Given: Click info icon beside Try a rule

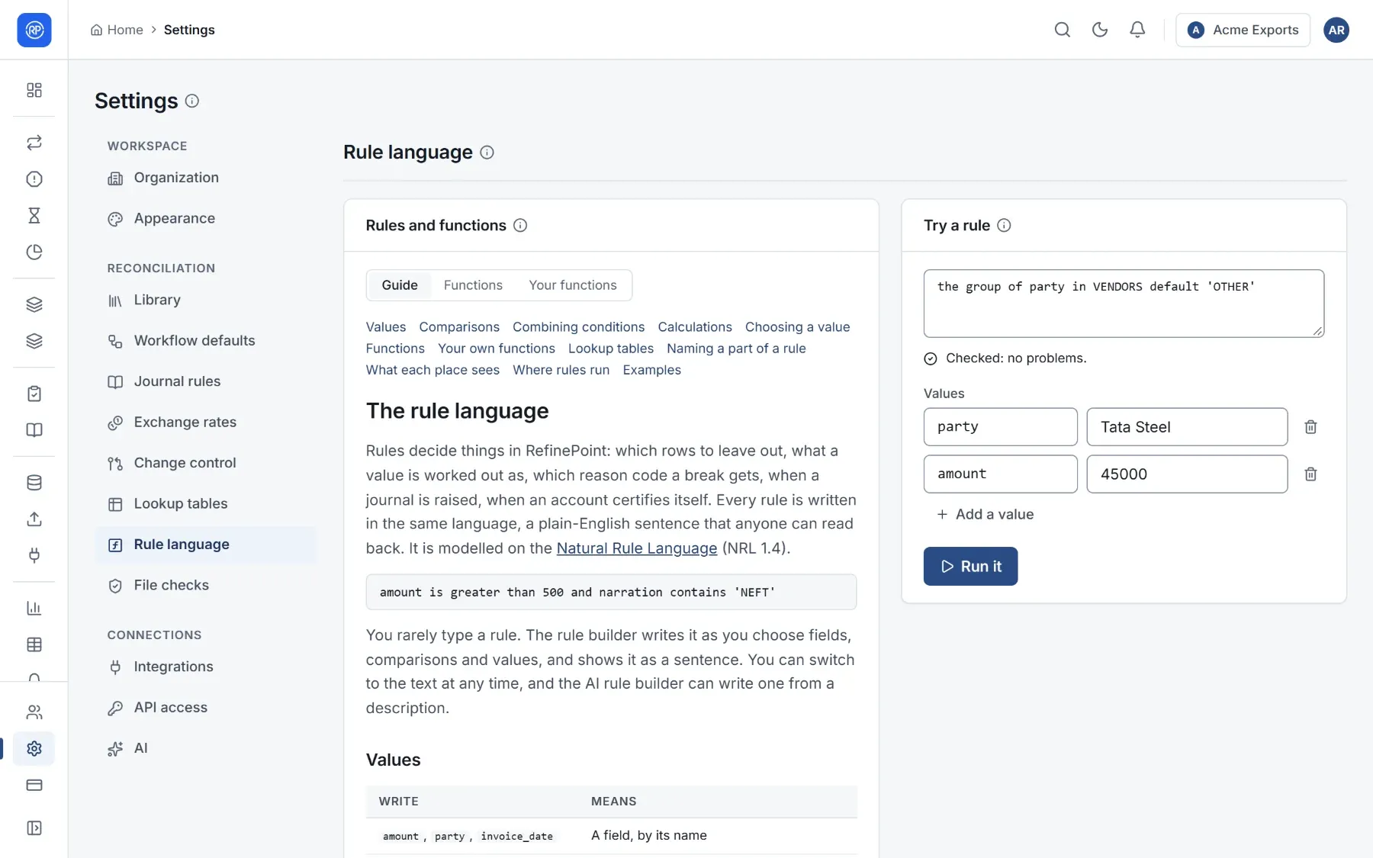Looking at the screenshot, I should point(1004,225).
